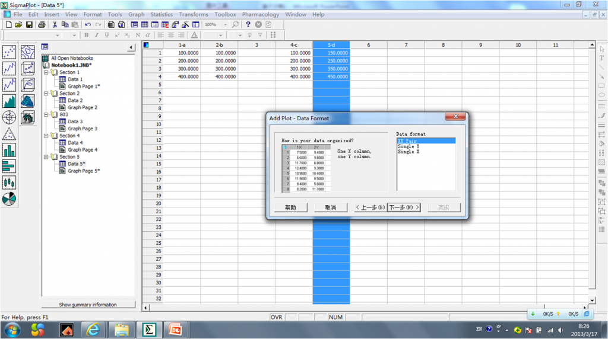Screen dimensions: 608x339
Task: Proceed with 下一步 next button
Action: pyautogui.click(x=404, y=207)
